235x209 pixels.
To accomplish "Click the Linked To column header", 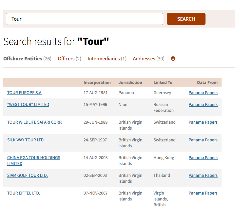I will tap(163, 82).
